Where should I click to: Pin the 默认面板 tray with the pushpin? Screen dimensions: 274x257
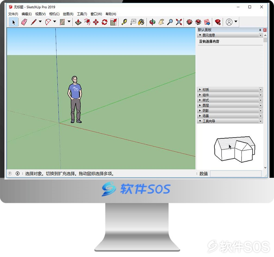(260, 30)
